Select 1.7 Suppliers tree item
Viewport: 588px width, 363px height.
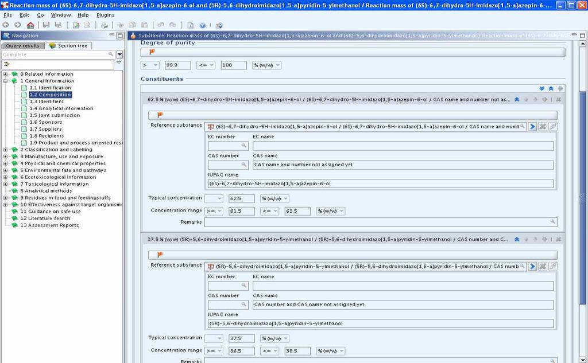click(x=46, y=129)
